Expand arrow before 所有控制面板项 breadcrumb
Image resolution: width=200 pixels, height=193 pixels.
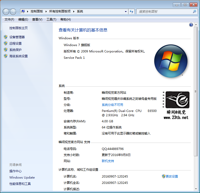[x=46, y=12]
